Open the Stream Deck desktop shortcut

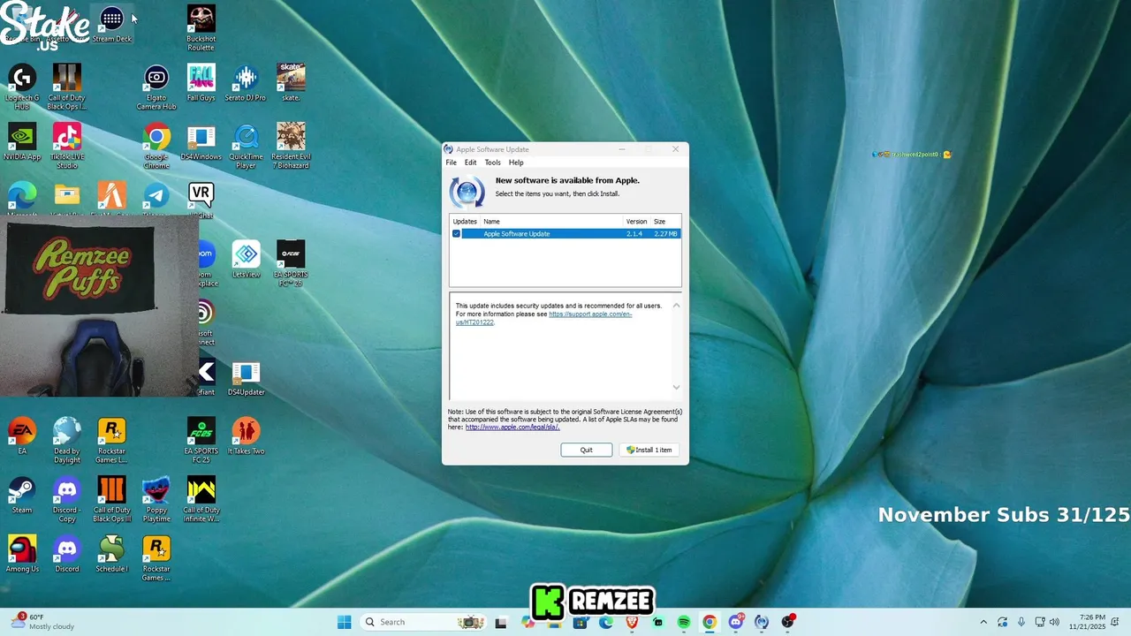coord(111,24)
